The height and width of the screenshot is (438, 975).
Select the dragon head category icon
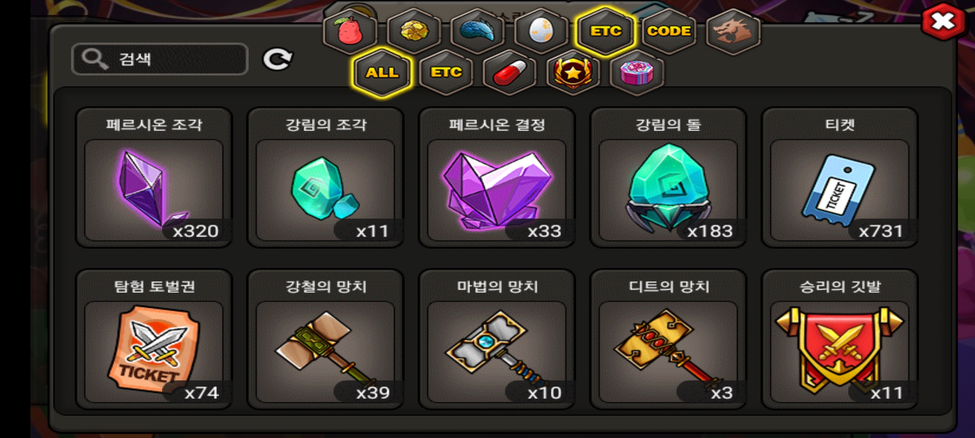tap(733, 31)
